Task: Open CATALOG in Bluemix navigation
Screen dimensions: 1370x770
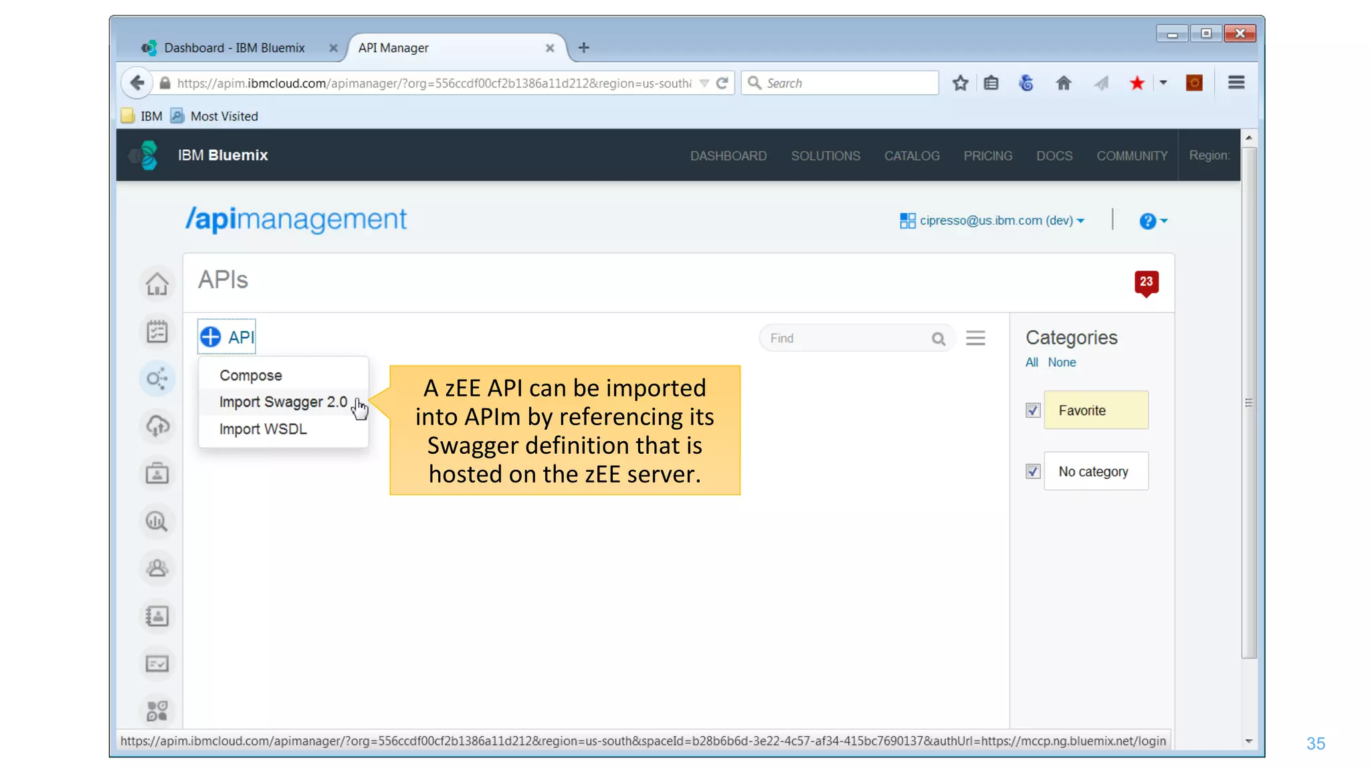Action: coord(912,156)
